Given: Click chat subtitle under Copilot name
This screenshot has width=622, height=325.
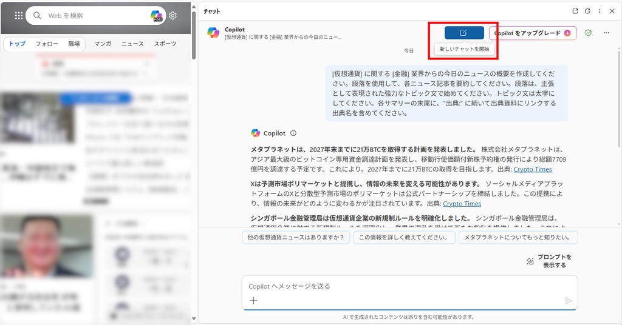Looking at the screenshot, I should tap(283, 37).
